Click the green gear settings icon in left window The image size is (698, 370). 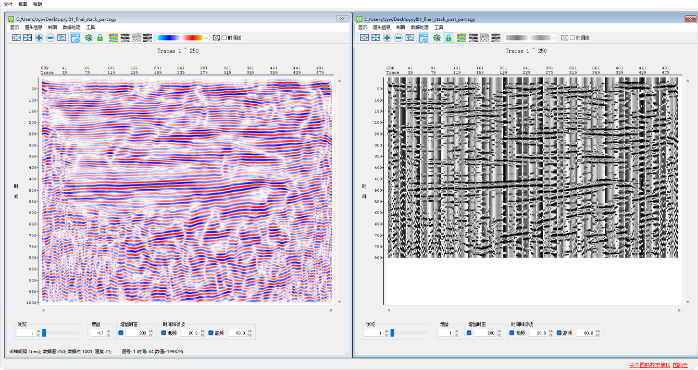[89, 38]
